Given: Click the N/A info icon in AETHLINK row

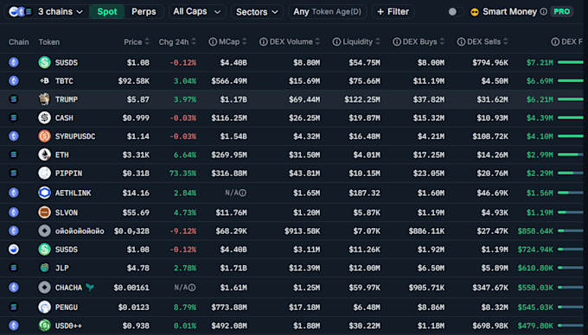Looking at the screenshot, I should pos(243,193).
